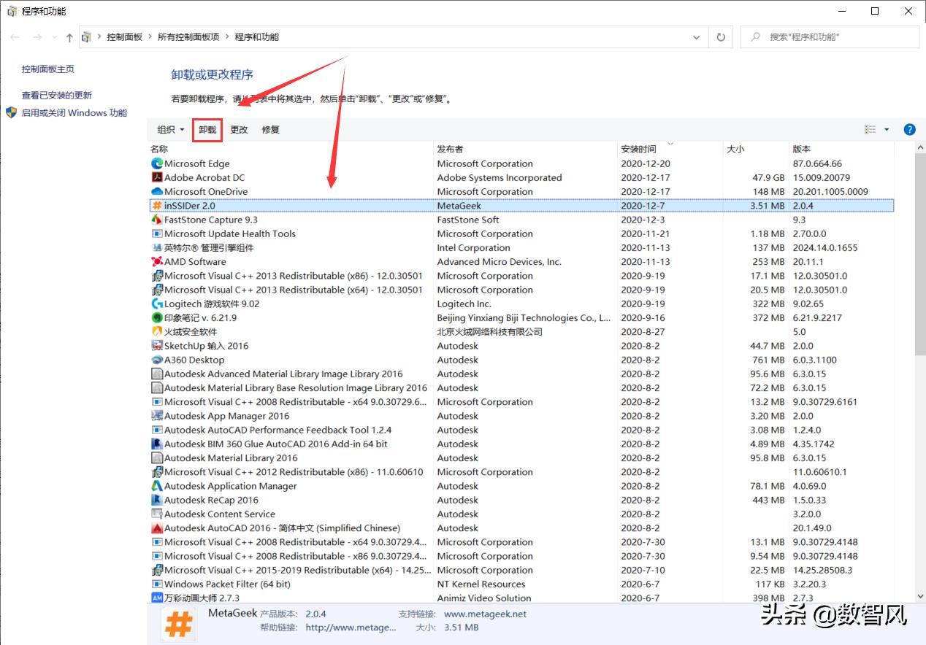
Task: Click the shield icon for Windows features
Action: [x=11, y=113]
